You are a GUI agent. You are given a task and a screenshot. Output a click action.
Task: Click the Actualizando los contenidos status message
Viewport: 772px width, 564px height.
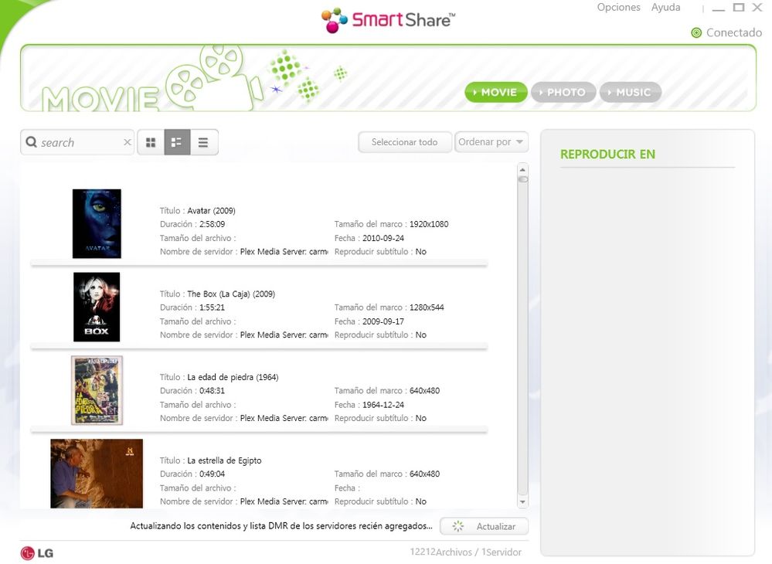pos(281,525)
